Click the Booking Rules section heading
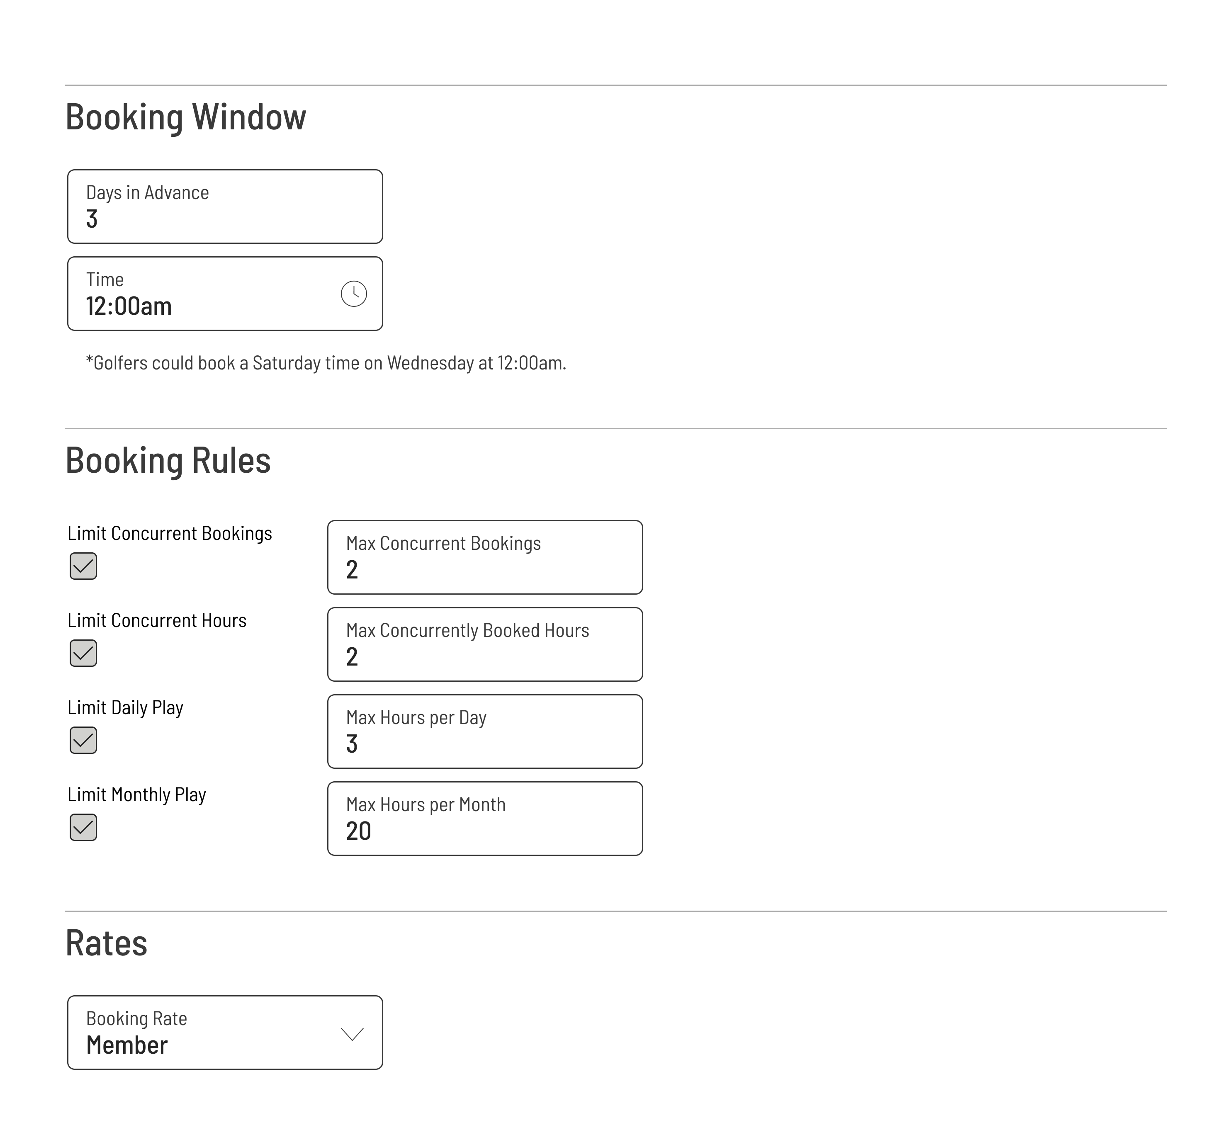 (168, 460)
